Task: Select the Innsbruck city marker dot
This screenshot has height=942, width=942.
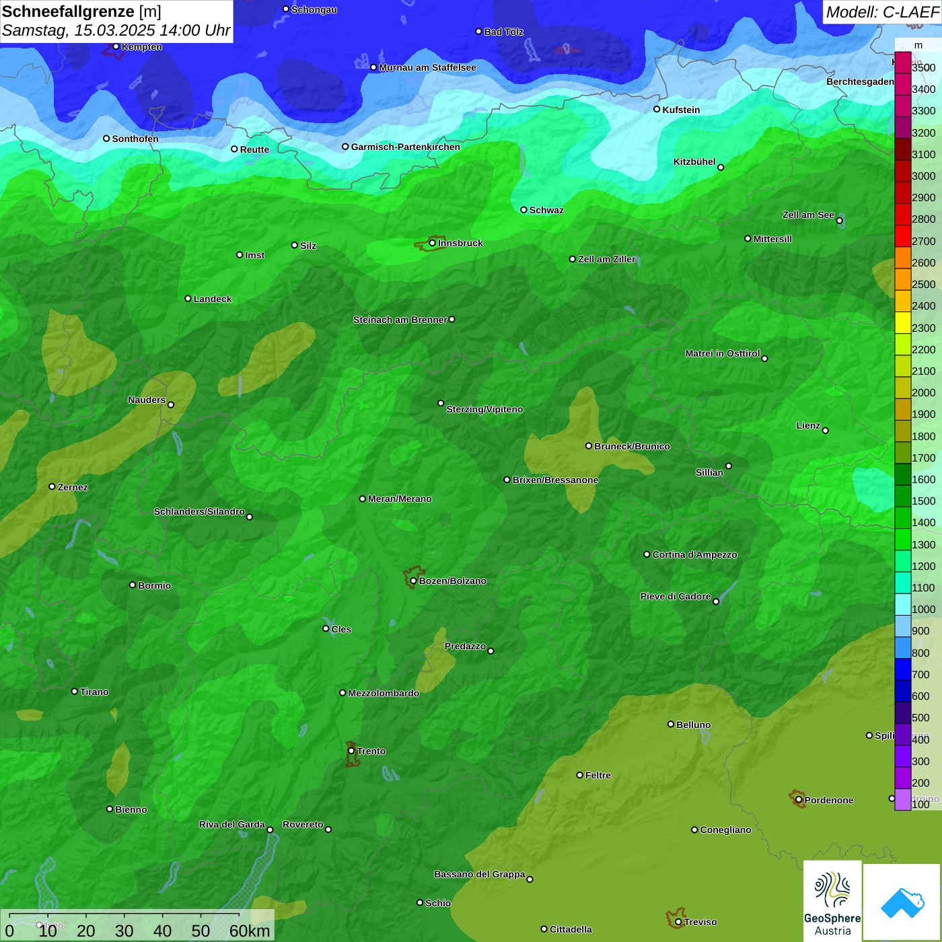Action: pos(433,243)
